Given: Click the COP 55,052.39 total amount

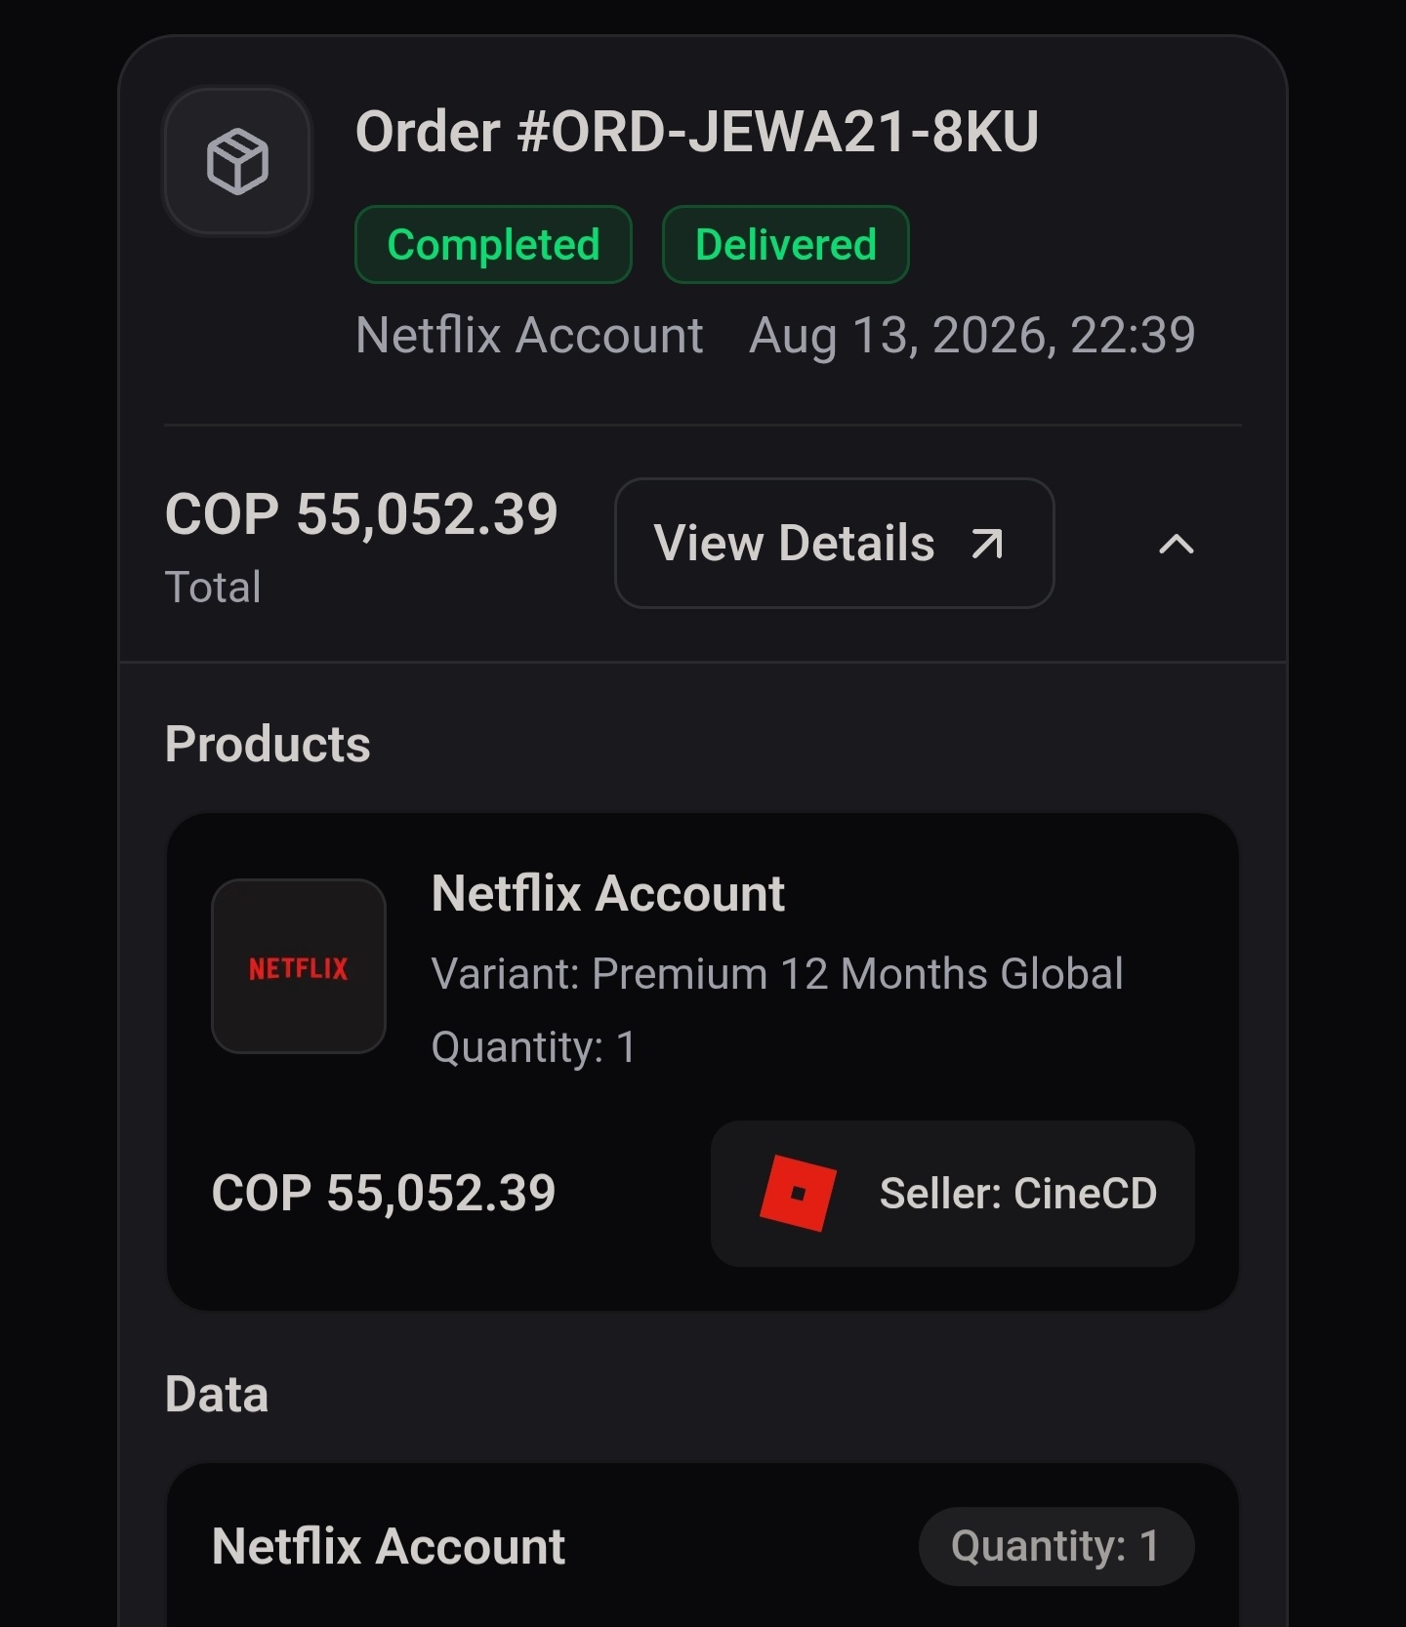Looking at the screenshot, I should [x=361, y=513].
